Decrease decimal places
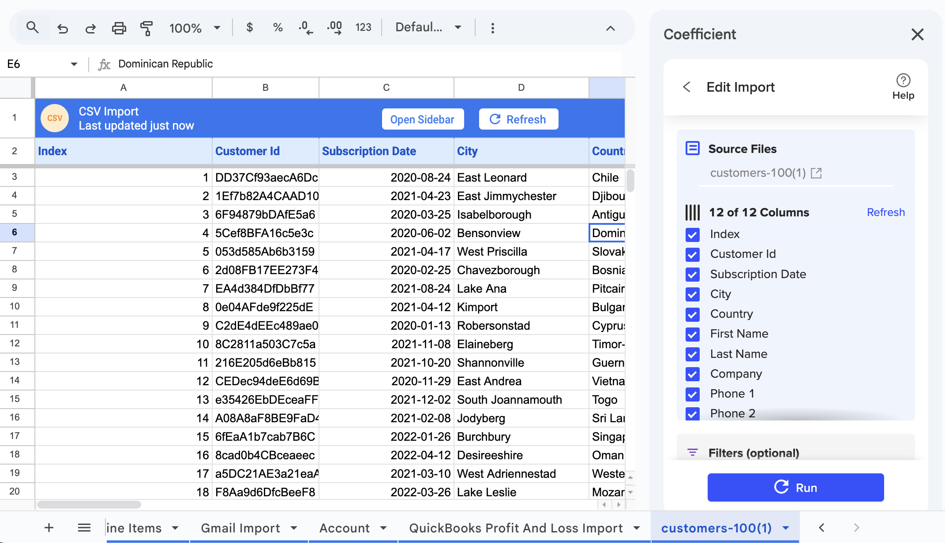 pyautogui.click(x=305, y=27)
